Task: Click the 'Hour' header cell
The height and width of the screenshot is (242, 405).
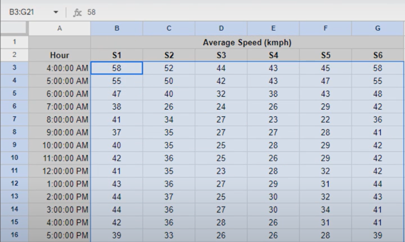Action: click(60, 55)
